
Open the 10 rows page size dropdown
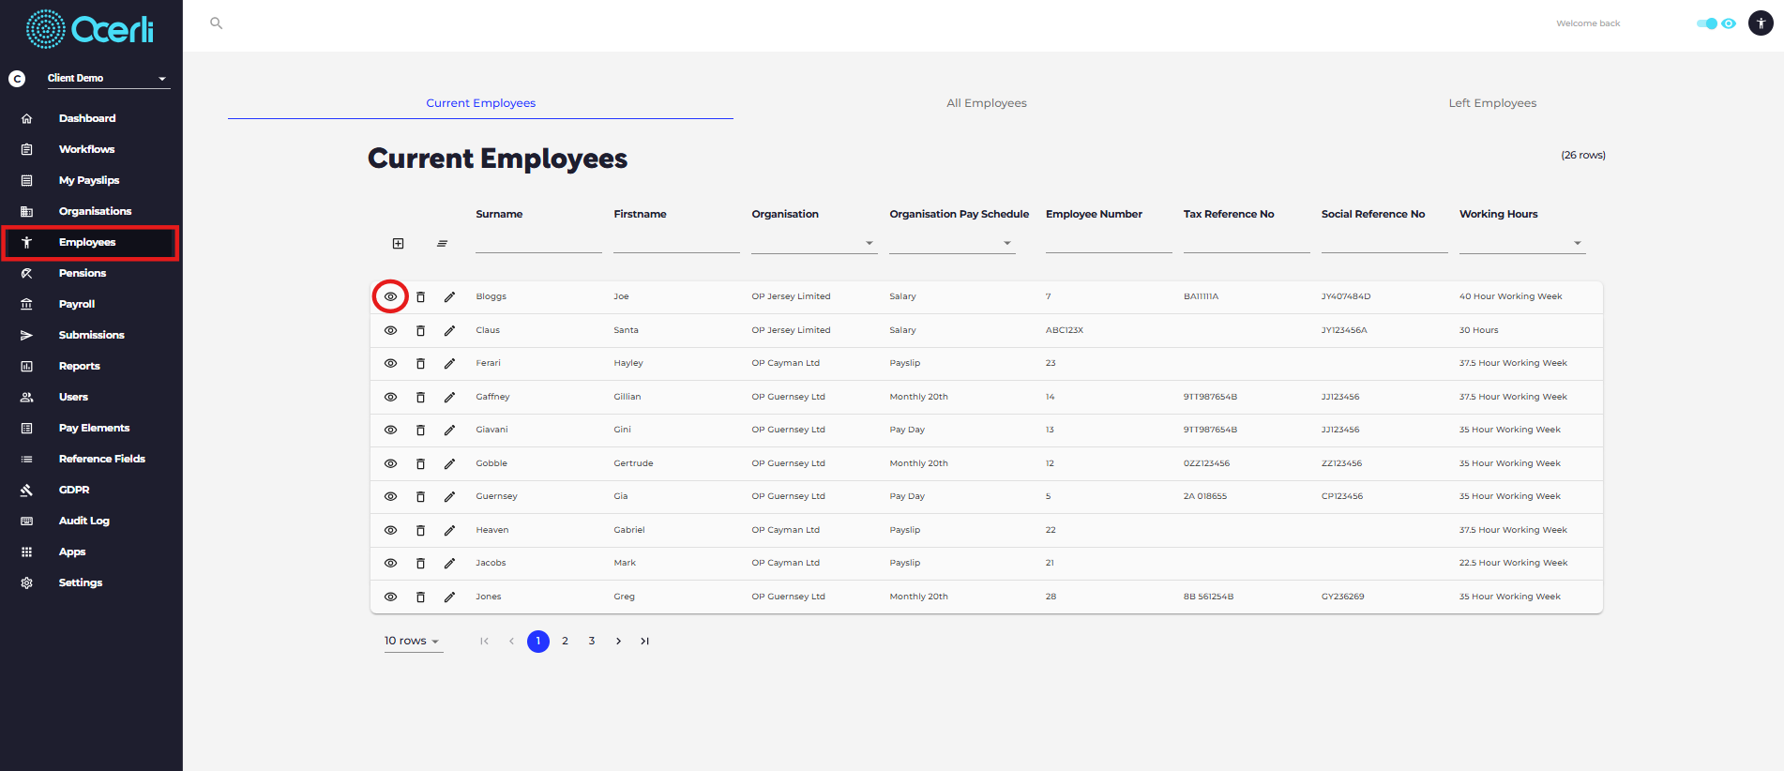pos(413,641)
